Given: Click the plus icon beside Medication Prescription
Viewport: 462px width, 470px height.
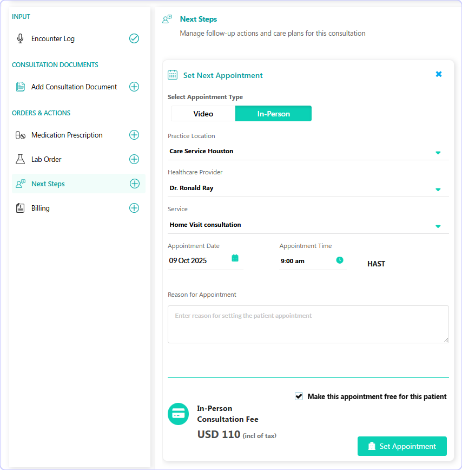Looking at the screenshot, I should [134, 135].
